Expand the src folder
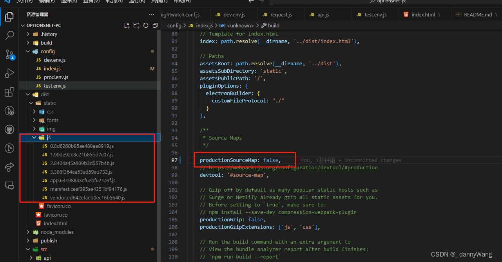The image size is (502, 262). coord(43,249)
